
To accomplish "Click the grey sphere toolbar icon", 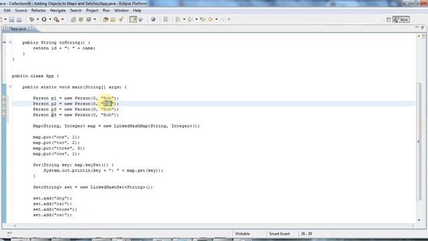I will pyautogui.click(x=153, y=19).
